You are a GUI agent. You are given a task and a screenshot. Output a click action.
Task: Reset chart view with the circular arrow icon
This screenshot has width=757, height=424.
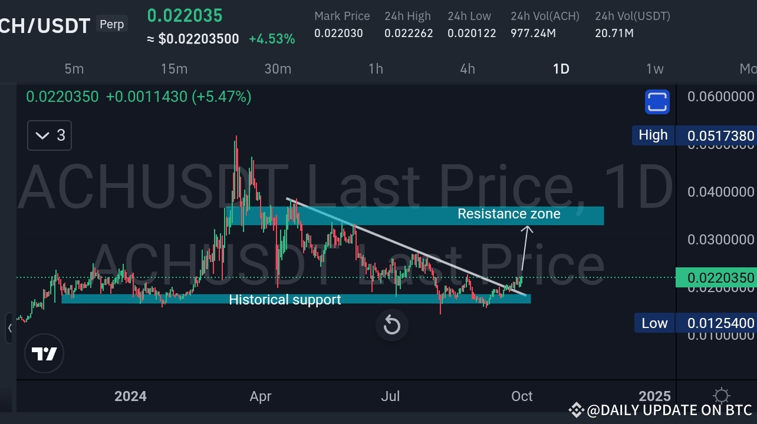click(391, 325)
